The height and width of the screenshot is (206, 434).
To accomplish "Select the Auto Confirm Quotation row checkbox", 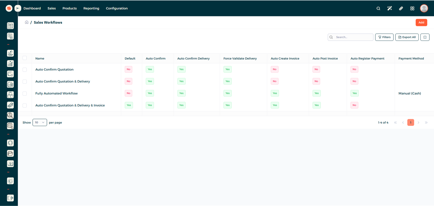I will coord(25,70).
